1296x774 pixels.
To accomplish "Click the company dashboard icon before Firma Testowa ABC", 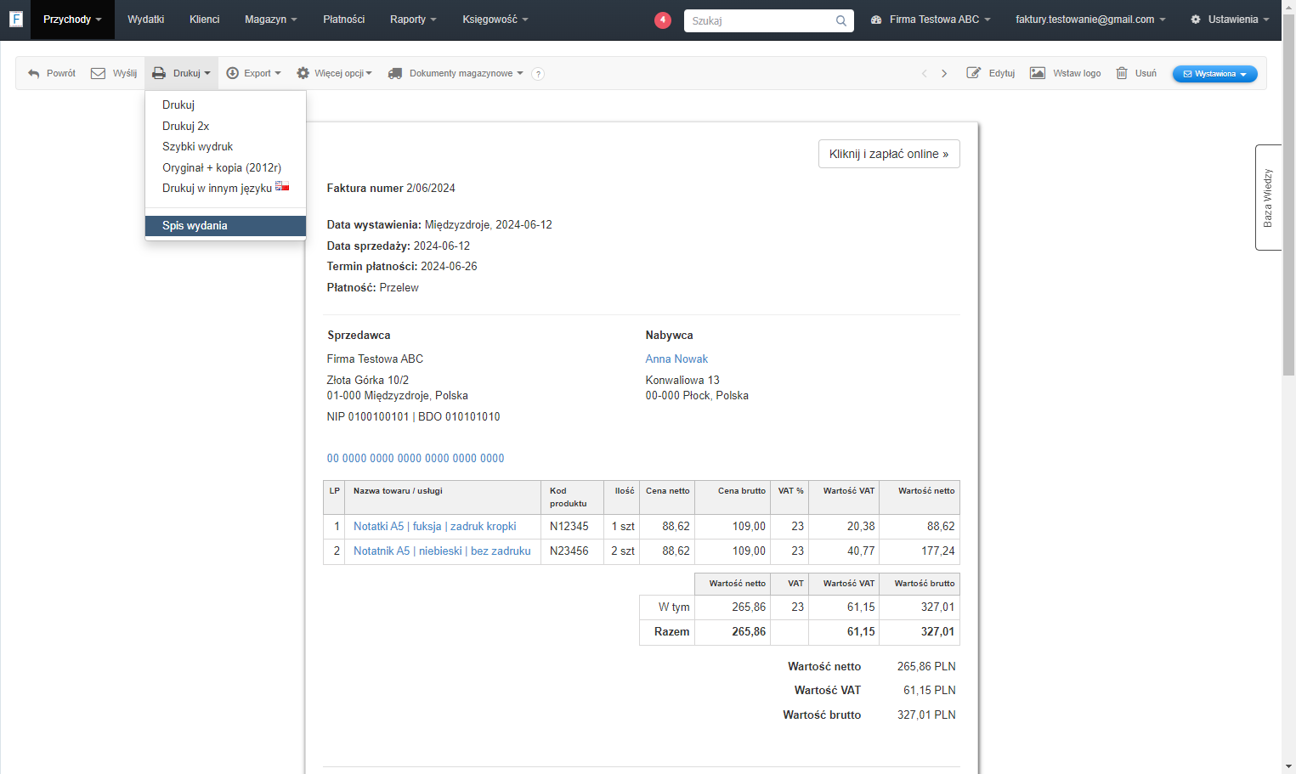I will [876, 20].
